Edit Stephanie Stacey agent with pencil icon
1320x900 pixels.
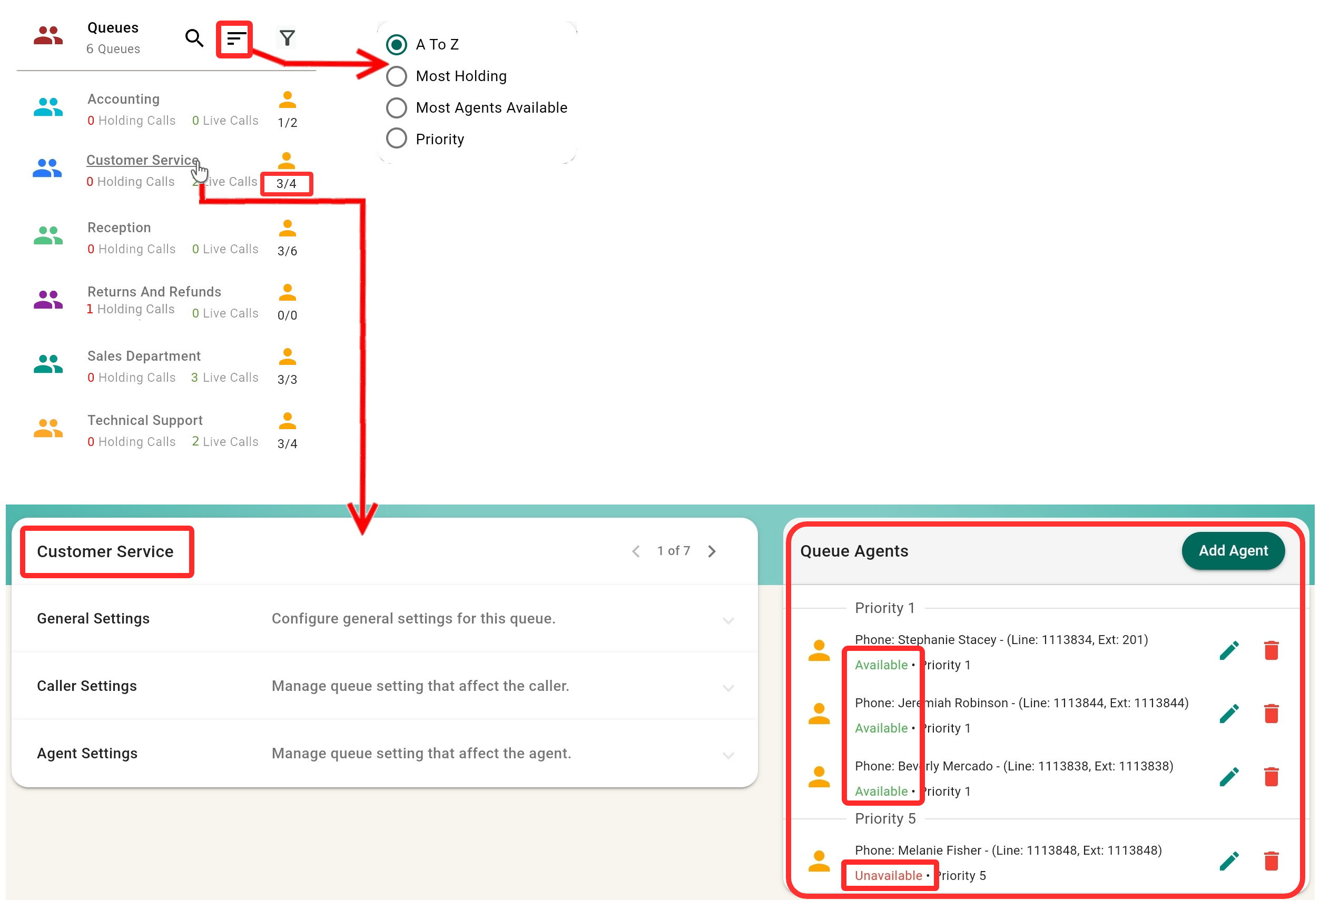tap(1229, 651)
